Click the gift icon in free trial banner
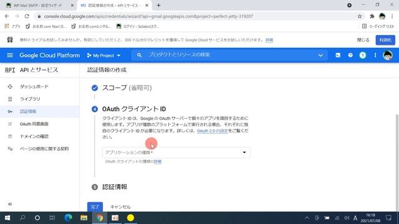399x224 pixels. (10, 40)
